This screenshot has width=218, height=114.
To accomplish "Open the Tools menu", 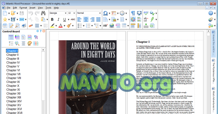I will 48,8.
